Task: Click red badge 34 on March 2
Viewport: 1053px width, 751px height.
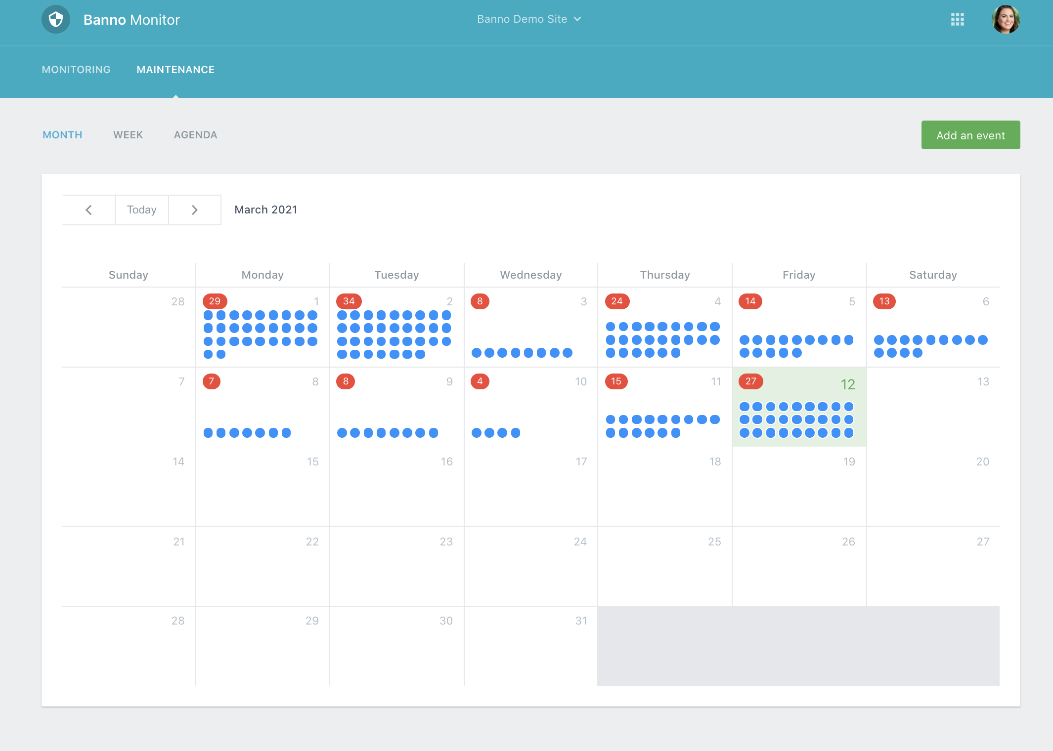Action: coord(349,301)
